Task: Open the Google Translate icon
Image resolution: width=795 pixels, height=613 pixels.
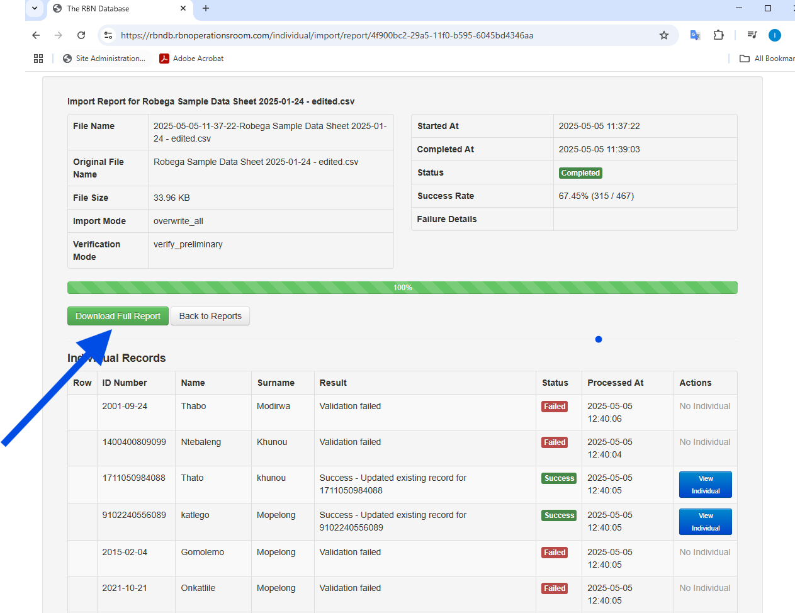Action: coord(695,35)
